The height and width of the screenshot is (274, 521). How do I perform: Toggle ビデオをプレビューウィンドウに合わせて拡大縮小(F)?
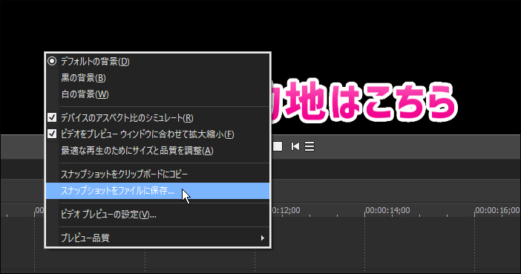(x=158, y=134)
